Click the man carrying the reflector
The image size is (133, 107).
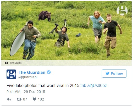point(30,40)
